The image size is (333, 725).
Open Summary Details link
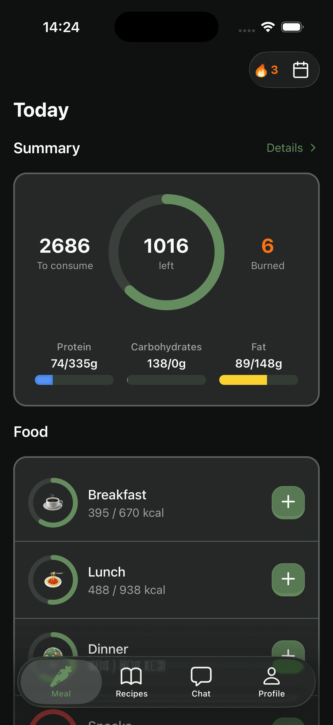pyautogui.click(x=284, y=148)
